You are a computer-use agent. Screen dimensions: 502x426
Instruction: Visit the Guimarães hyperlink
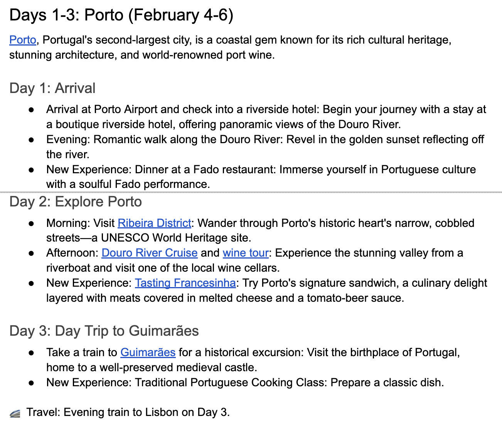pos(148,352)
